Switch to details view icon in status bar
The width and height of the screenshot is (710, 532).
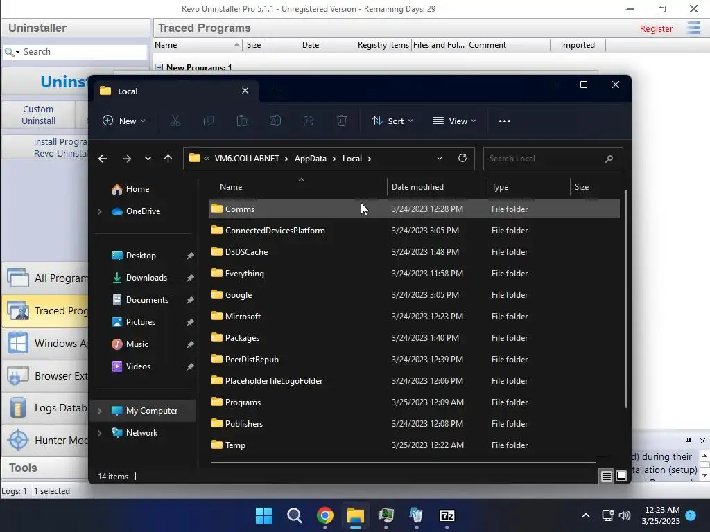click(x=606, y=476)
